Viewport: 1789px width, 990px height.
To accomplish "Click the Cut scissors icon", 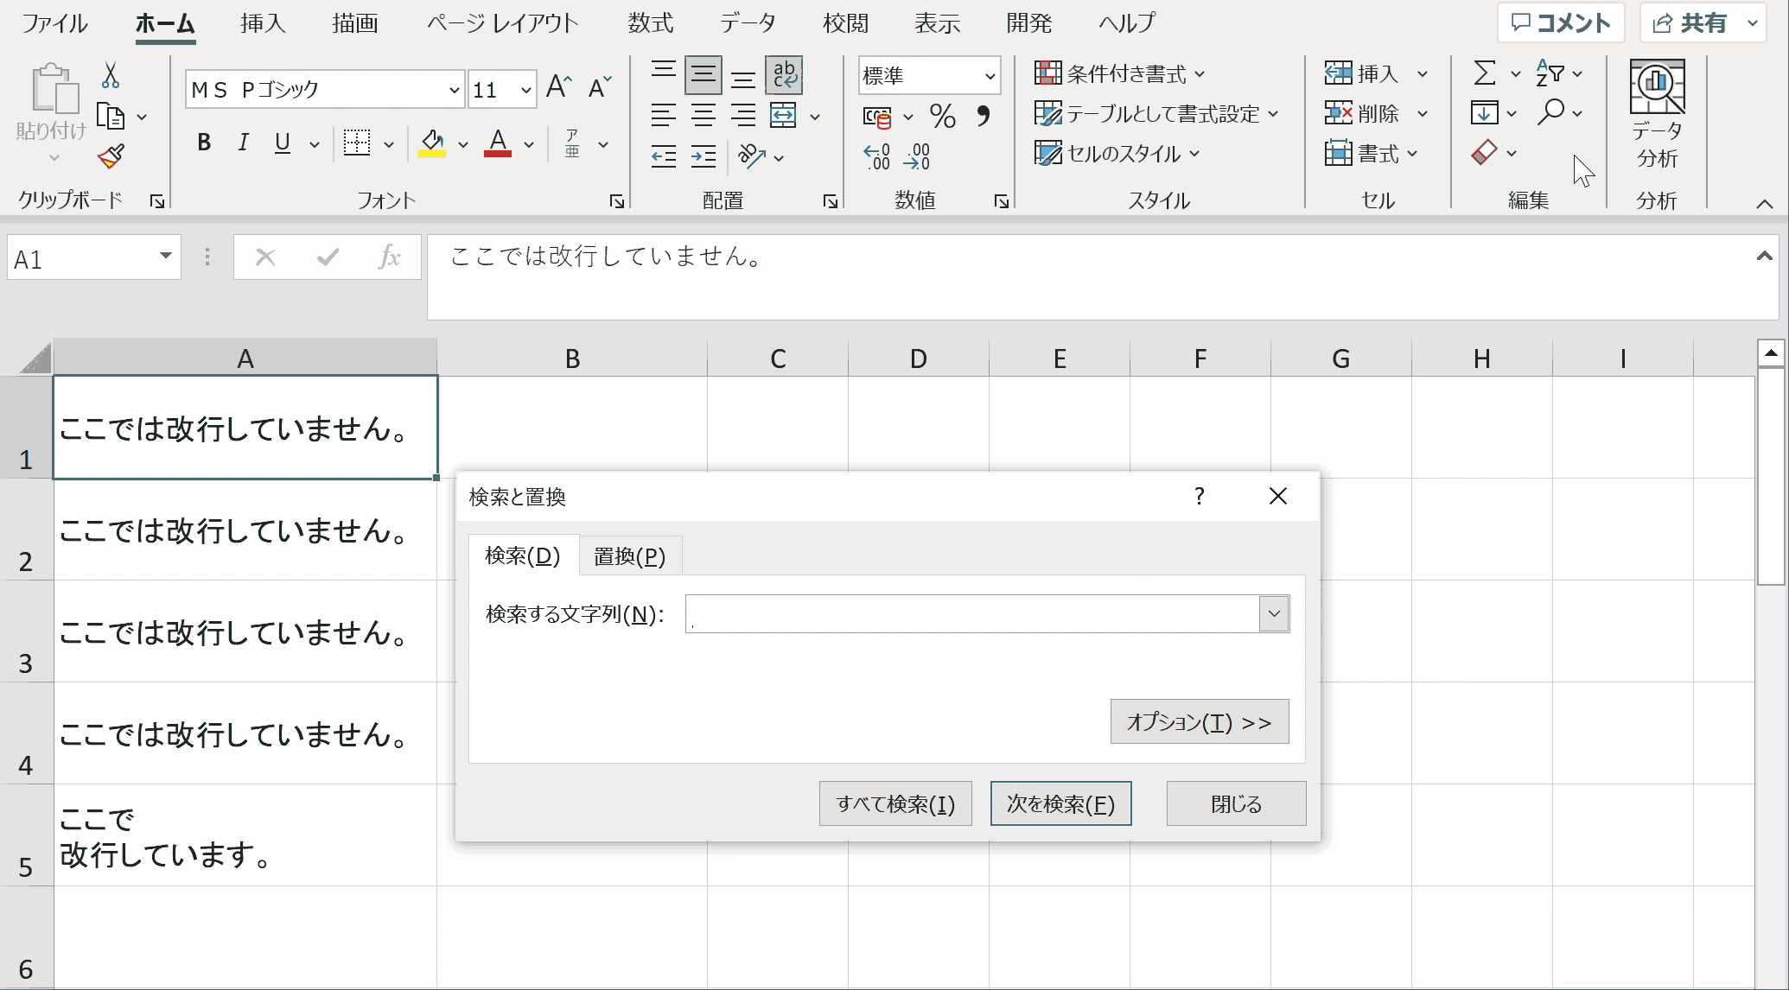I will 111,75.
